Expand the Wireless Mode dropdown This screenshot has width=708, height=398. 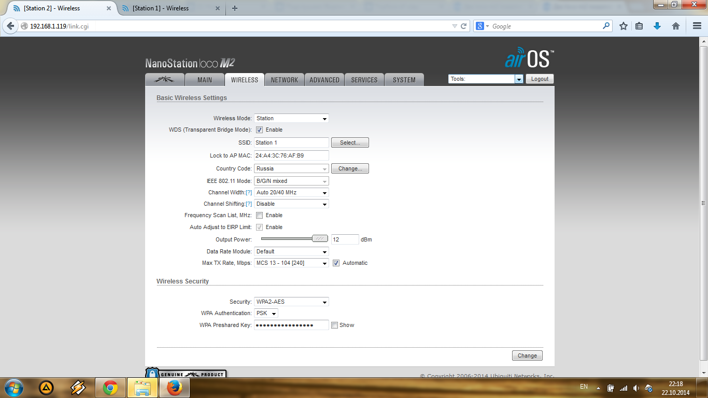[x=291, y=119]
